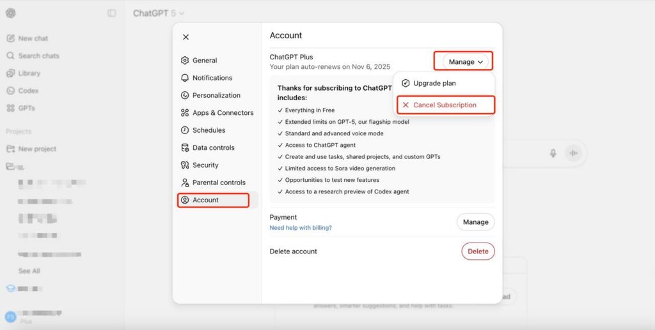Go to the Personalization settings tab
Image resolution: width=655 pixels, height=330 pixels.
point(216,95)
